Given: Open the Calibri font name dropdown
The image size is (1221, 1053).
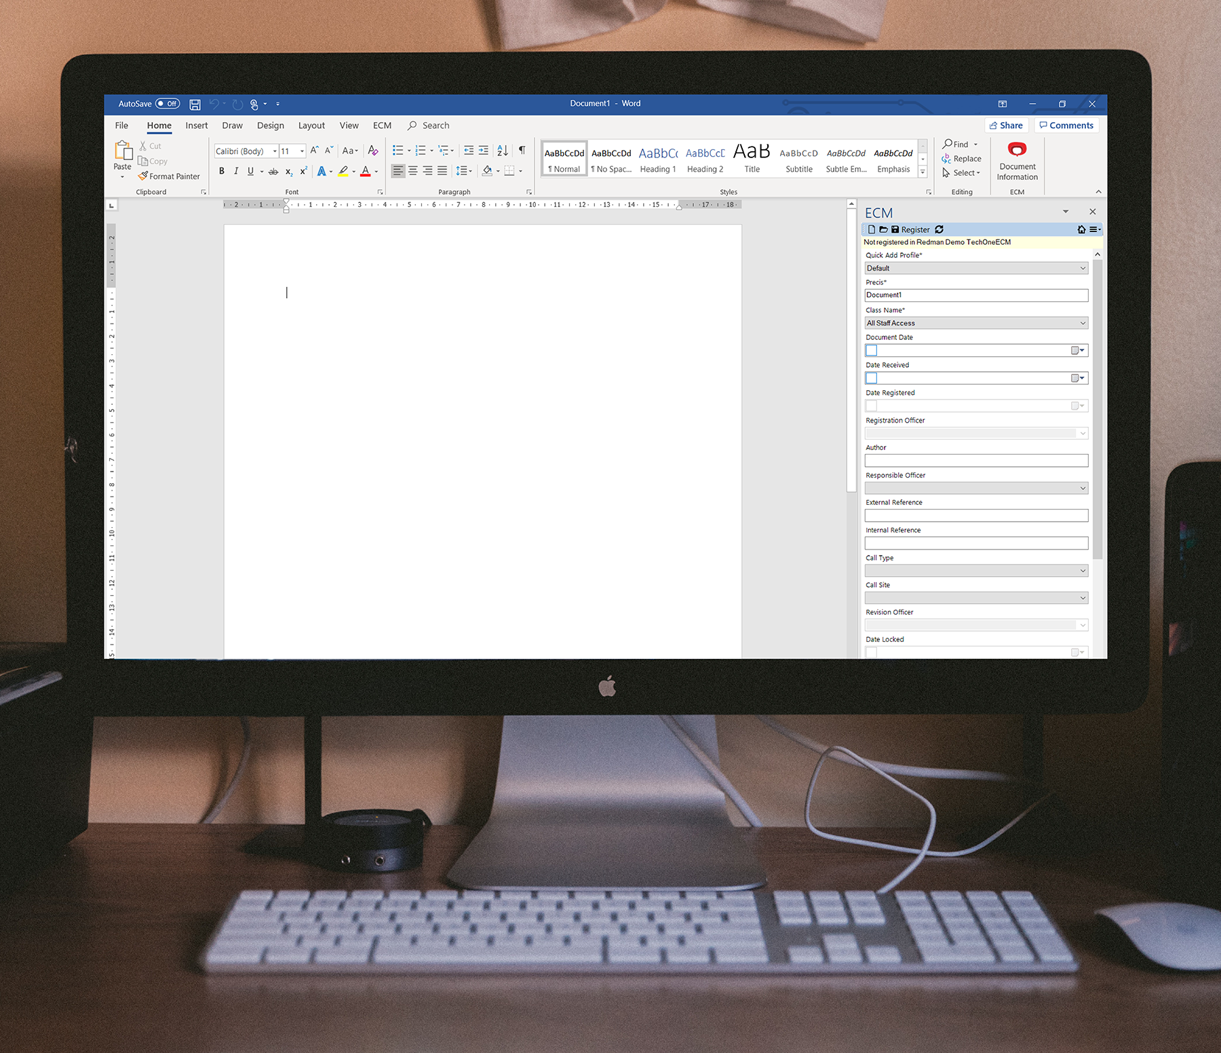Looking at the screenshot, I should (274, 151).
